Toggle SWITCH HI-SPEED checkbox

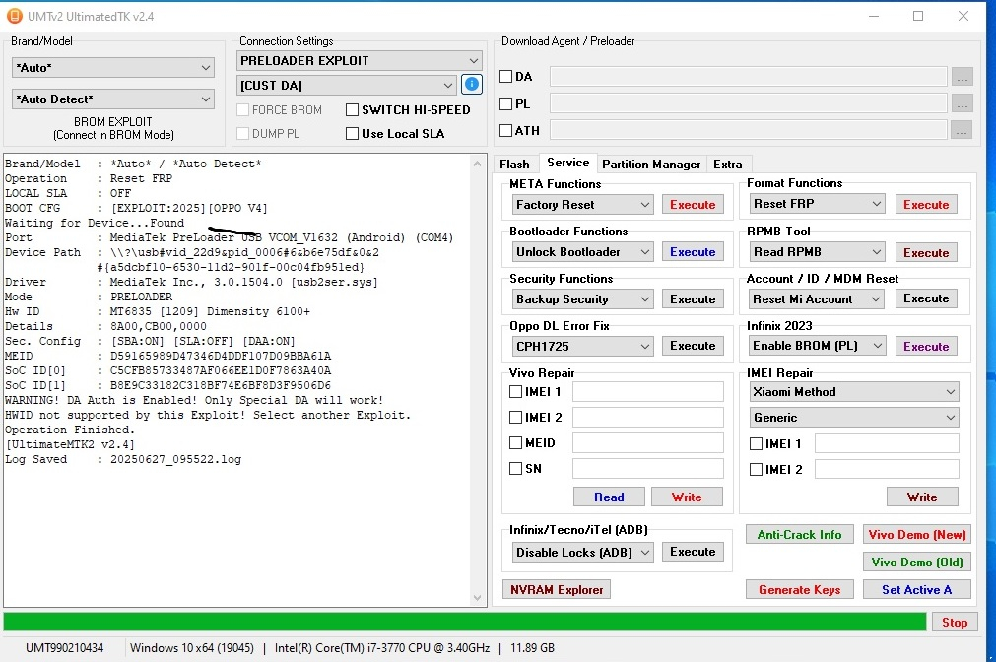(x=352, y=110)
